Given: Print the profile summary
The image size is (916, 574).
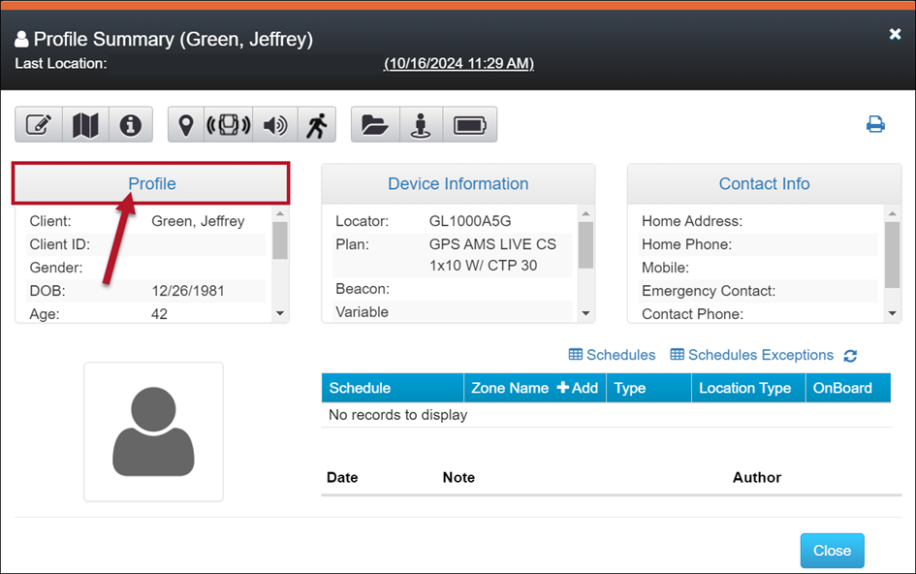Looking at the screenshot, I should [875, 124].
